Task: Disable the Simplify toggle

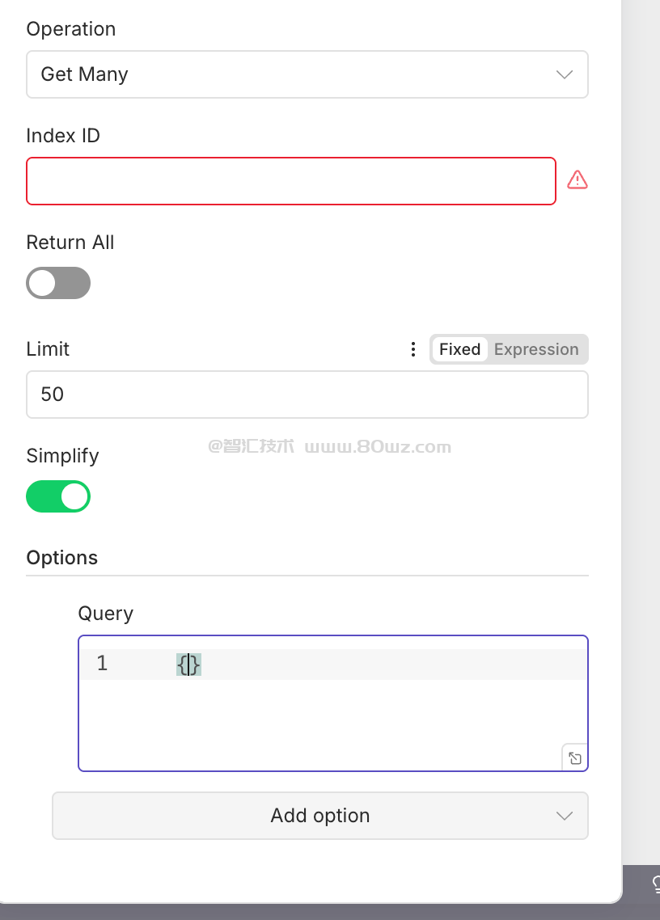Action: tap(58, 496)
